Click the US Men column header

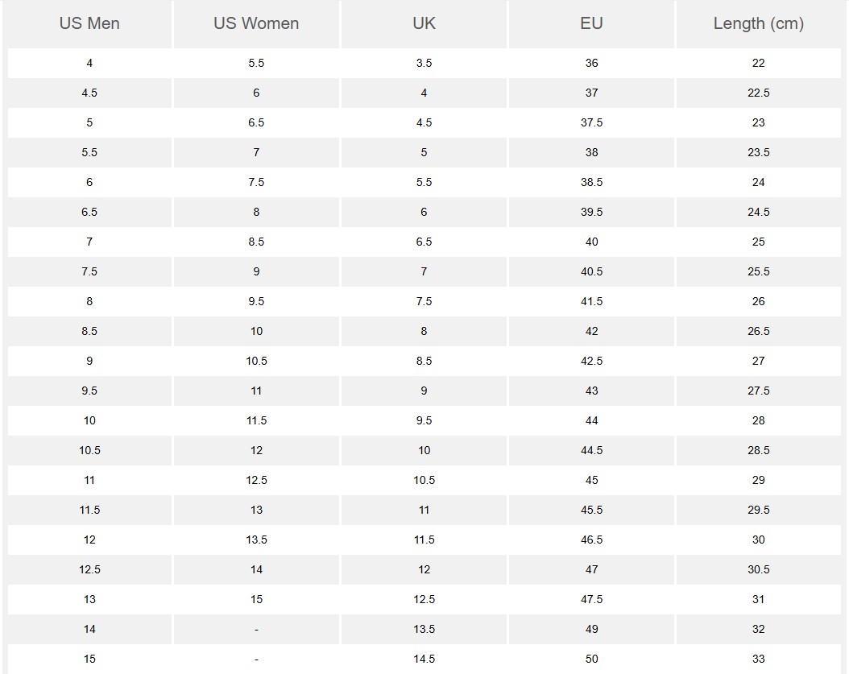(89, 23)
